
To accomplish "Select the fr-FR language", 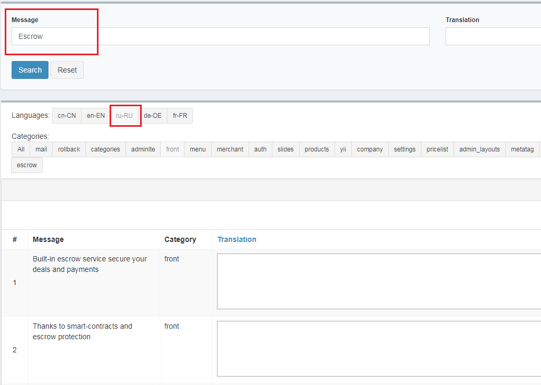I will coord(180,116).
